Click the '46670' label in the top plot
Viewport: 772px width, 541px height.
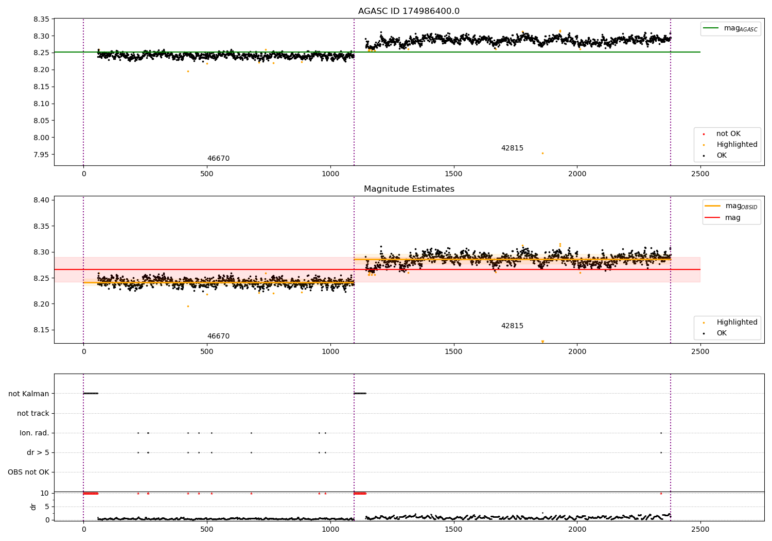(218, 159)
